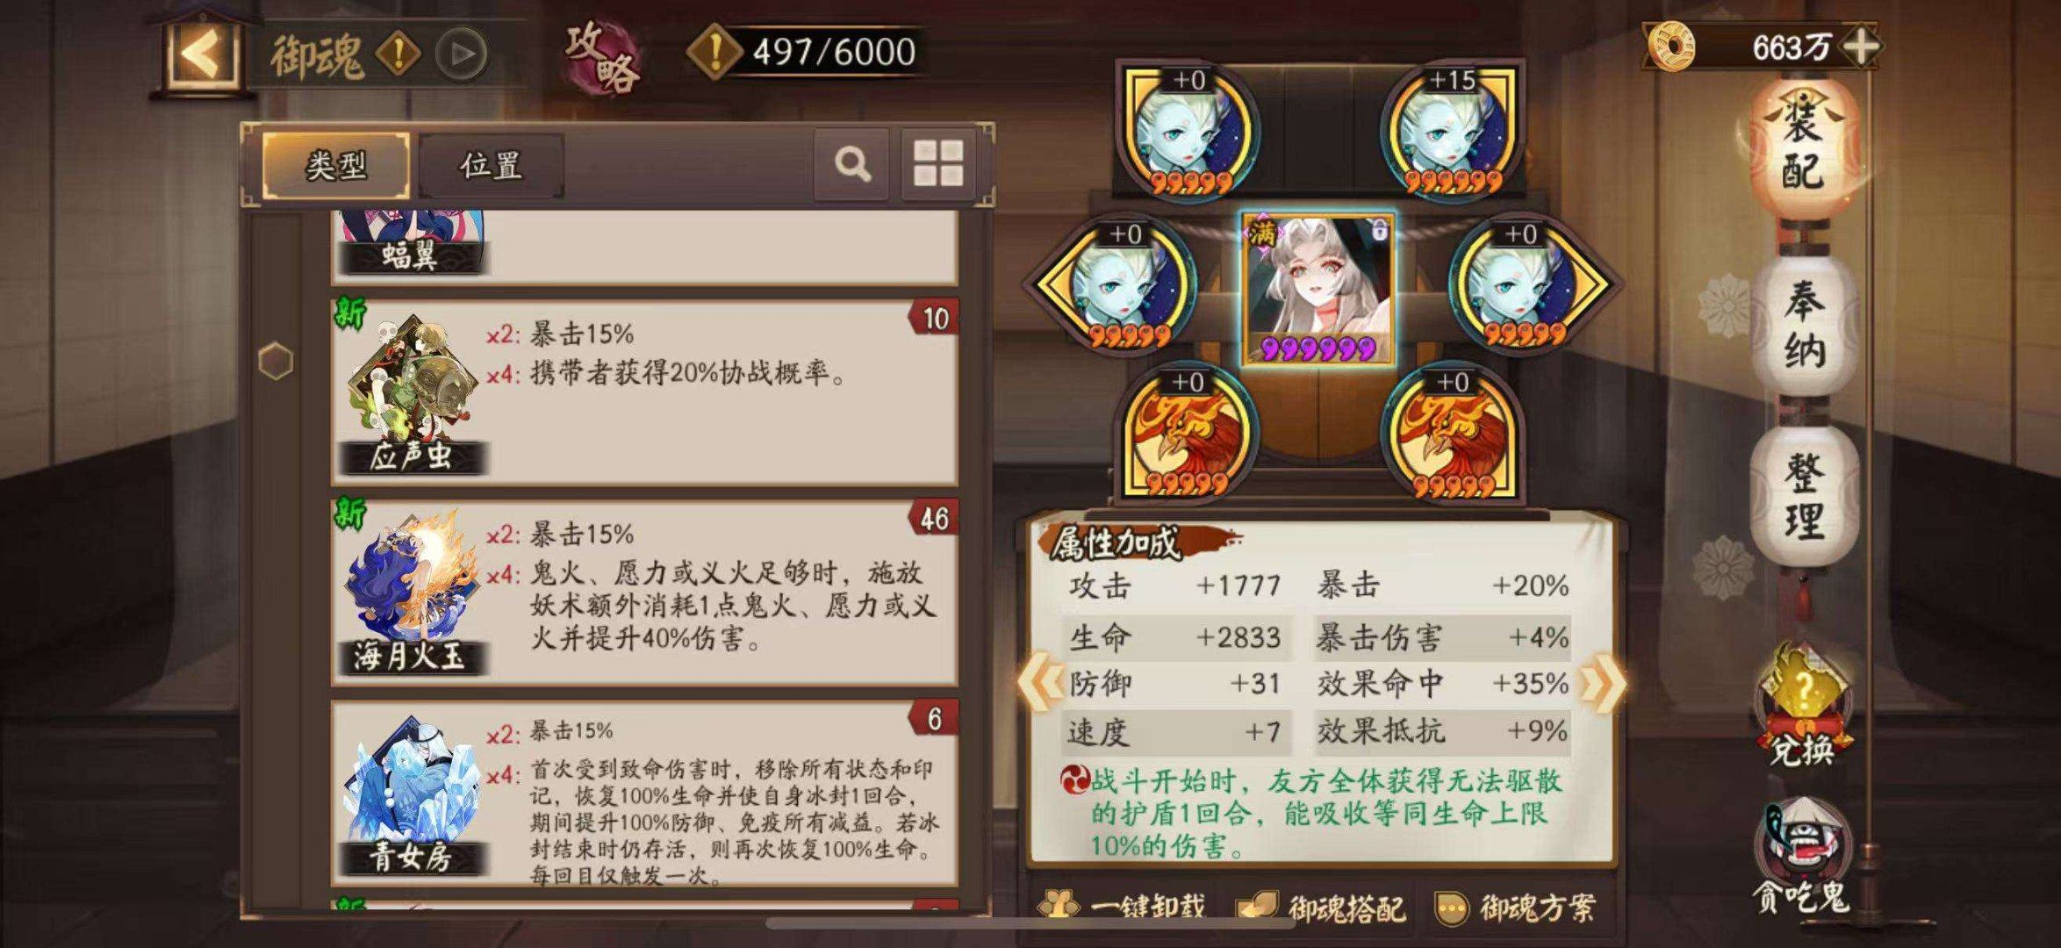Switch to grid view icon

(938, 164)
